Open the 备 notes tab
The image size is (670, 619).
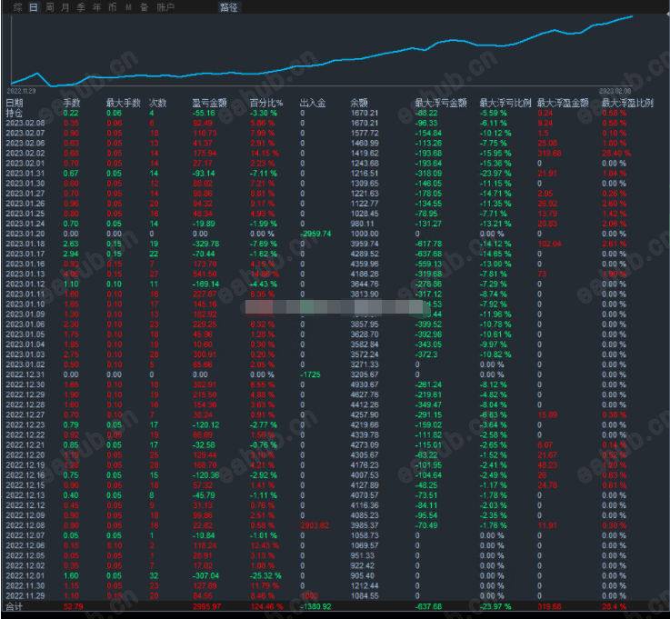144,7
